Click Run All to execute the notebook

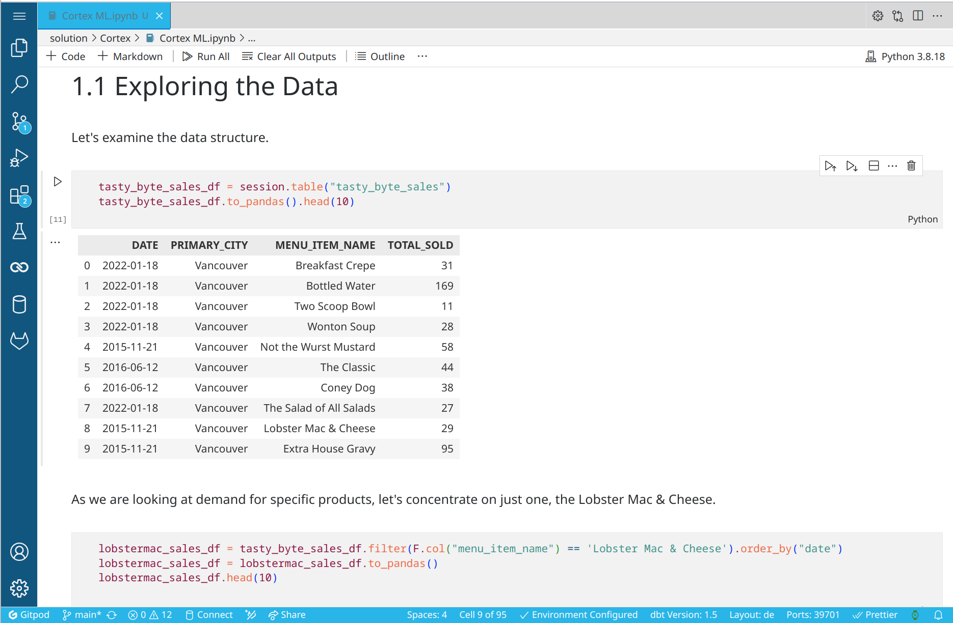(206, 56)
